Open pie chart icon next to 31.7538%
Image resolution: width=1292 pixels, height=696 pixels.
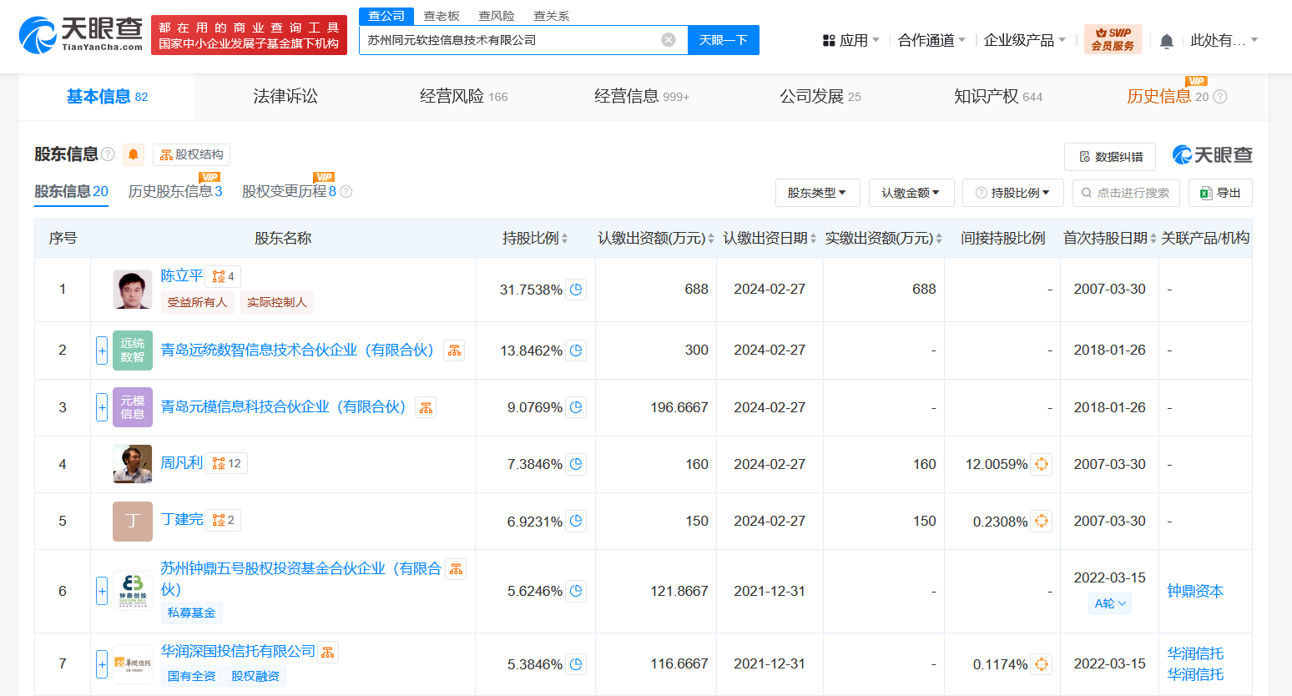point(576,290)
